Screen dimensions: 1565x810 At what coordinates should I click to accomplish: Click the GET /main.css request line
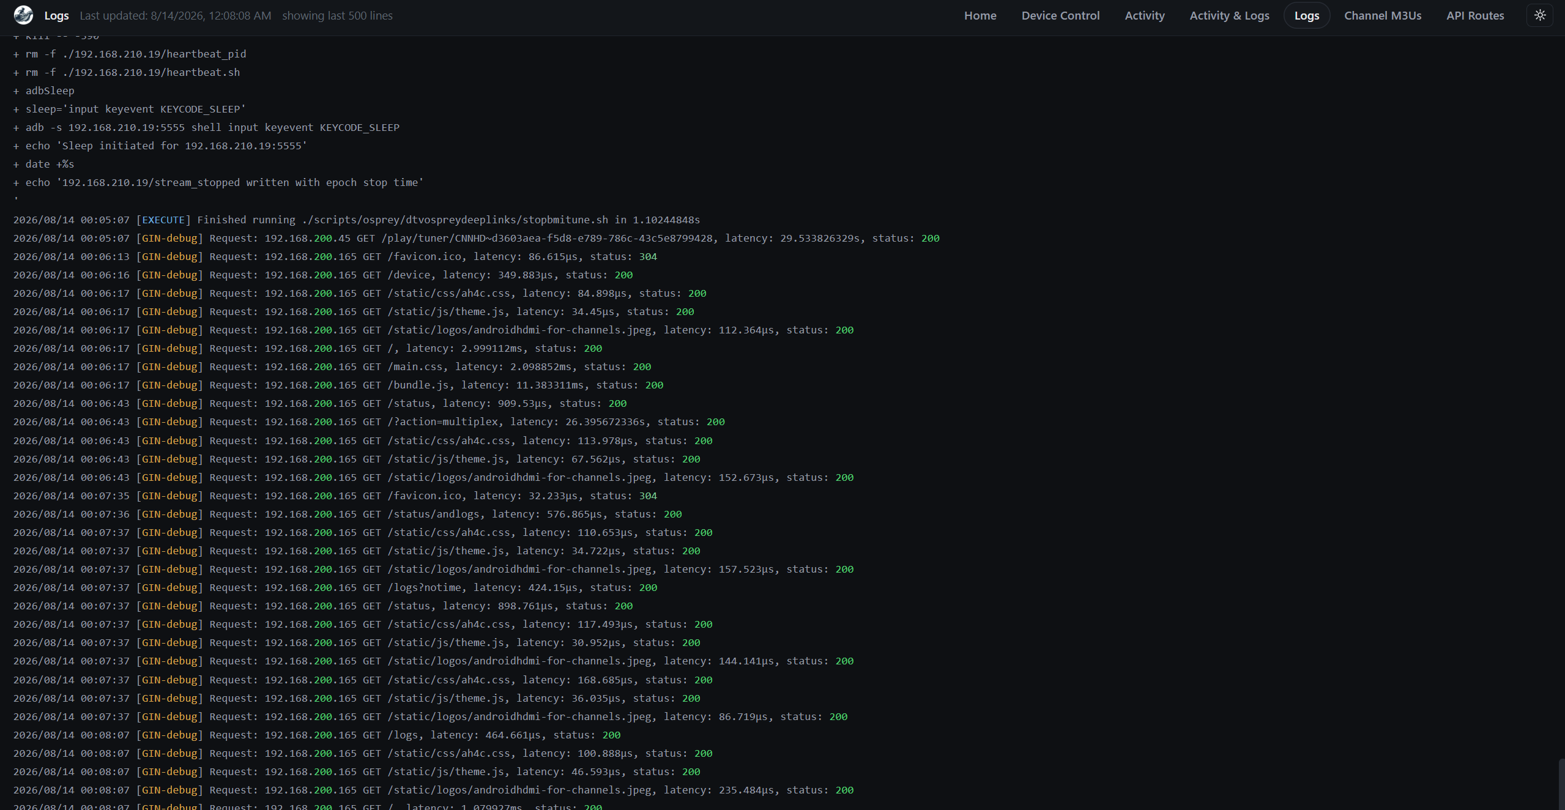[x=332, y=366]
